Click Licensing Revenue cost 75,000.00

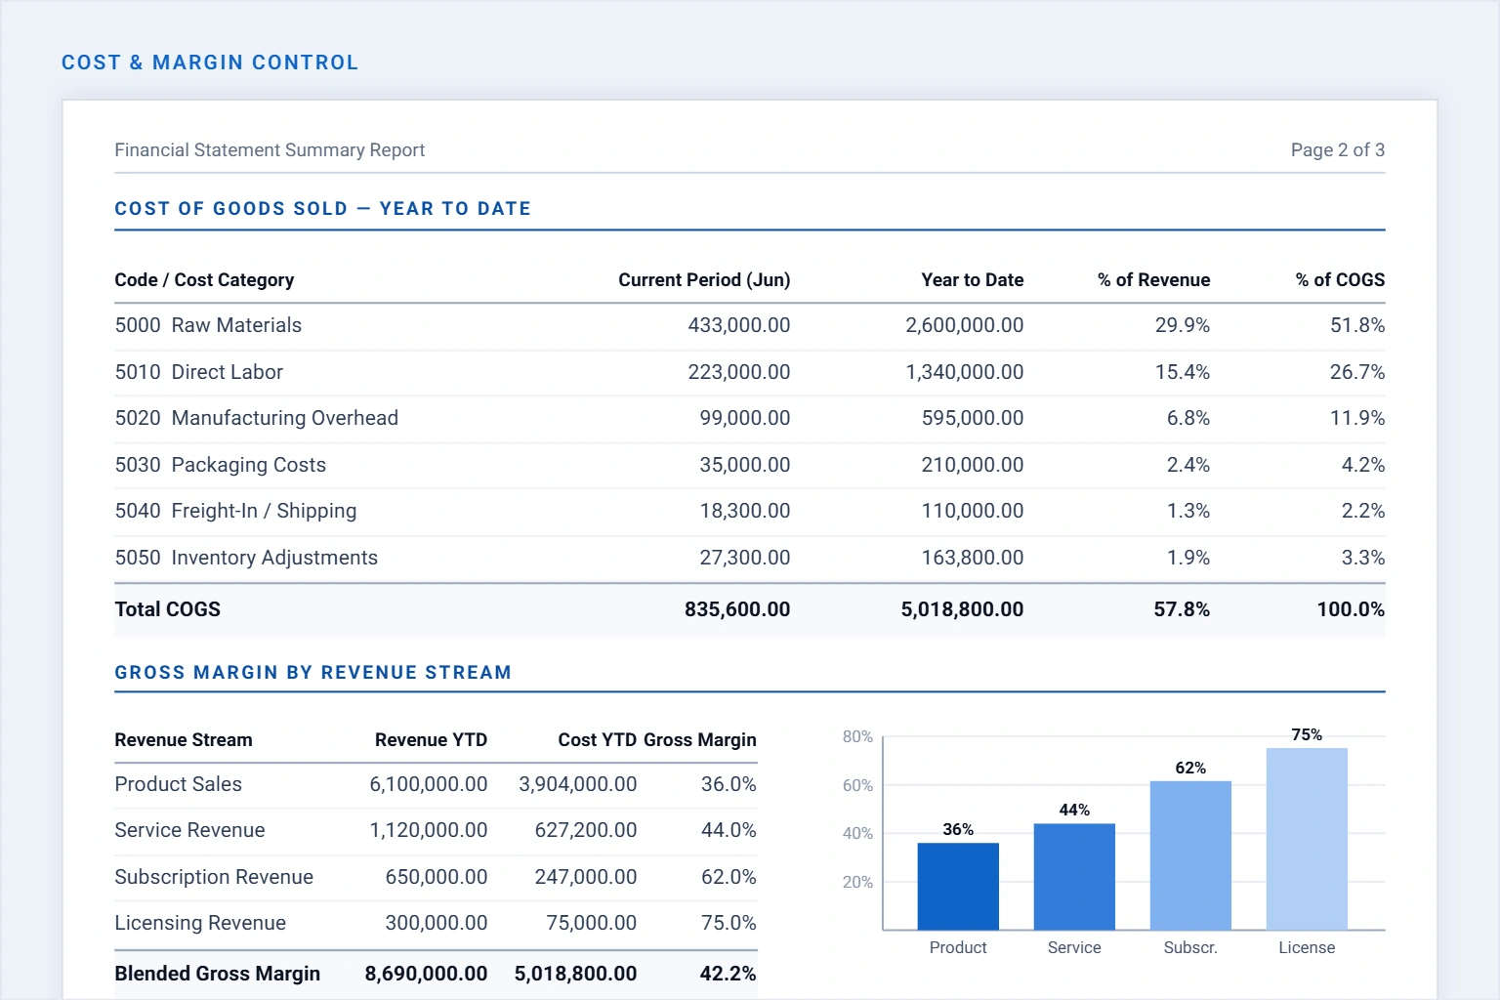click(x=592, y=923)
